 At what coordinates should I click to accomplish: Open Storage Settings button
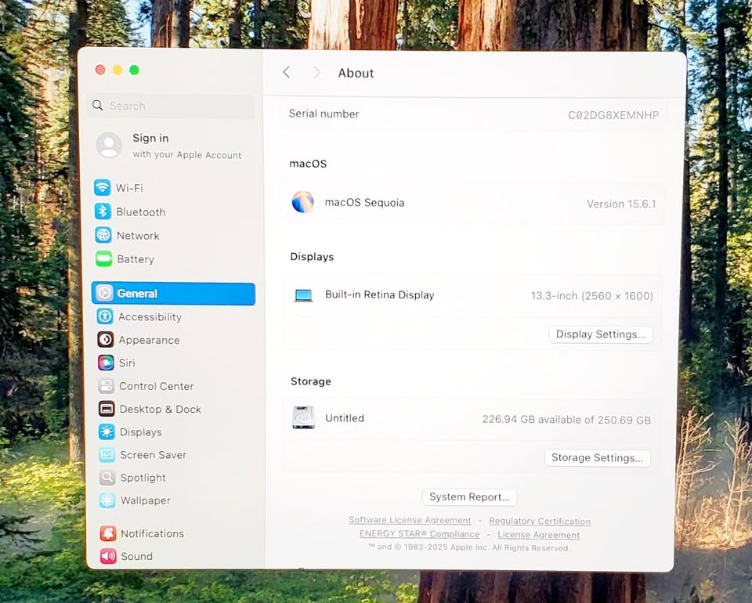(x=597, y=458)
